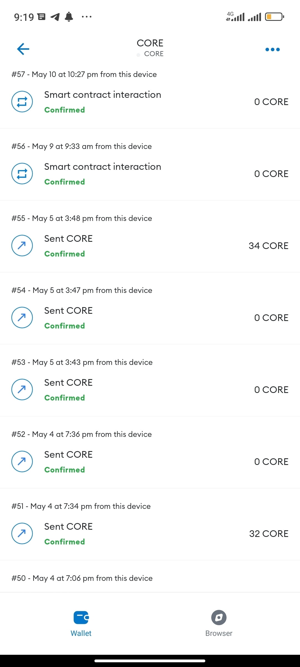The width and height of the screenshot is (300, 667).
Task: Open Smart contract interaction from May 10
Action: pos(102,95)
